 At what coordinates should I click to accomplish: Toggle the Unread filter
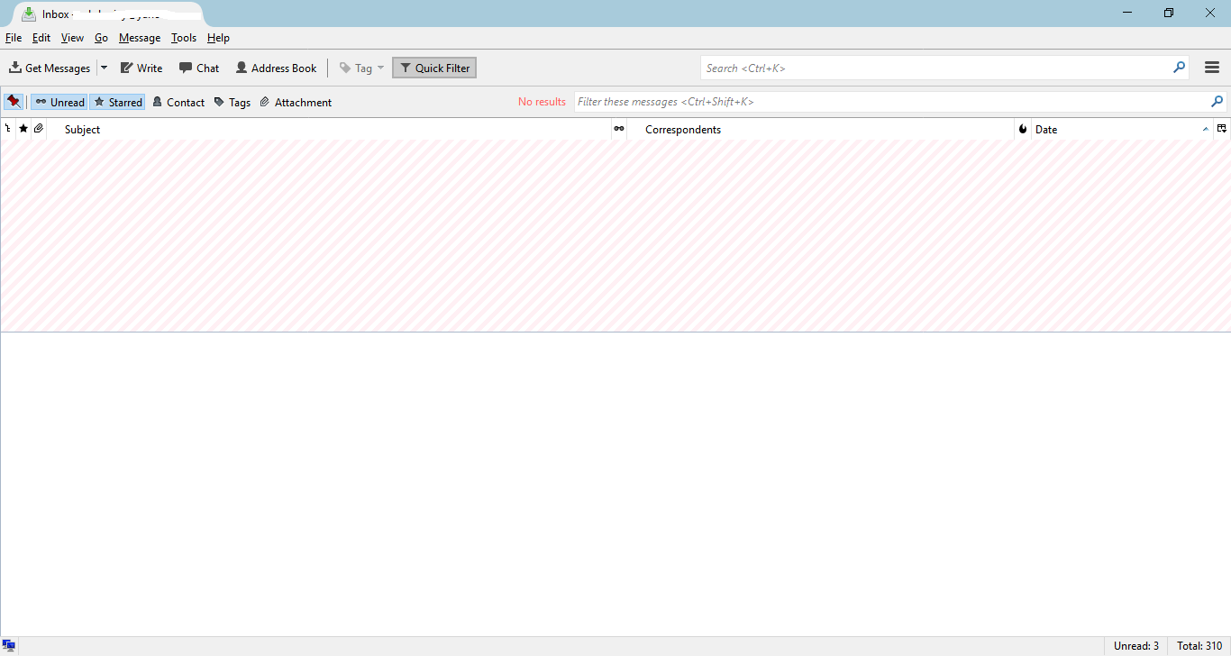tap(59, 102)
